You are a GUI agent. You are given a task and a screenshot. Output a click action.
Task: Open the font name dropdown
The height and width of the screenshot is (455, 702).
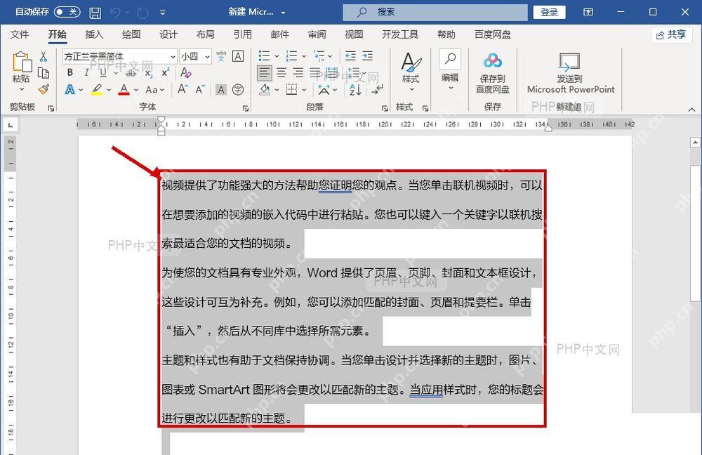click(173, 56)
